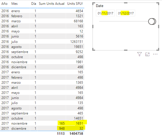Screen dimensions: 162x137
Task: Sort by Sum Units Actual header
Action: click(51, 4)
